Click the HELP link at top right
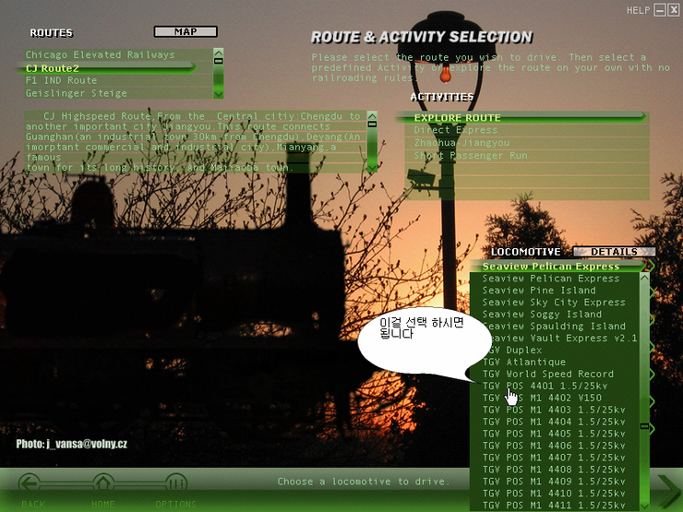 click(x=638, y=10)
